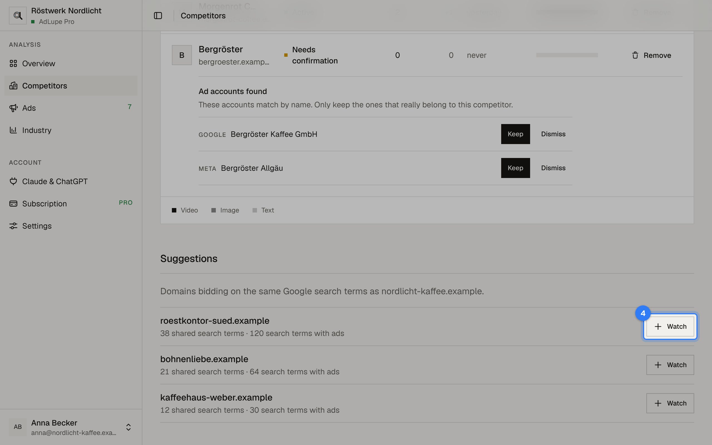Open the Röstwerk Nordlicht workspace header
712x445 pixels.
(71, 16)
